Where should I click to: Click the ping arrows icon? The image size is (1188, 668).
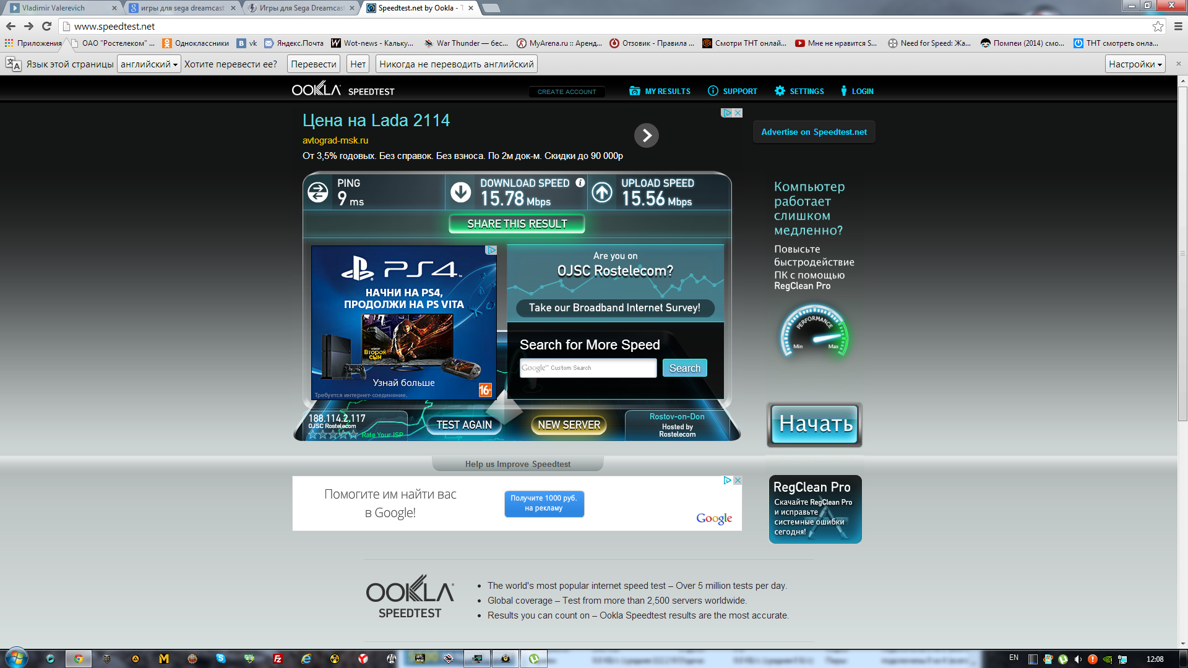click(x=318, y=192)
